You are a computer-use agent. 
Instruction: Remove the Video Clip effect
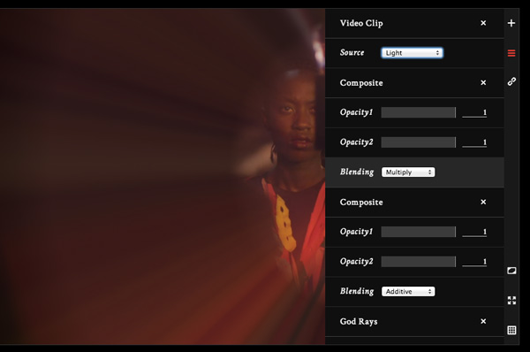[x=483, y=23]
